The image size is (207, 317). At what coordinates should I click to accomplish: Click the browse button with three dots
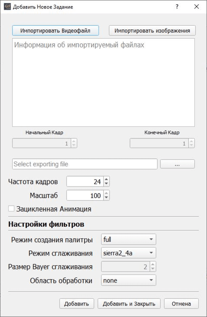pyautogui.click(x=177, y=164)
